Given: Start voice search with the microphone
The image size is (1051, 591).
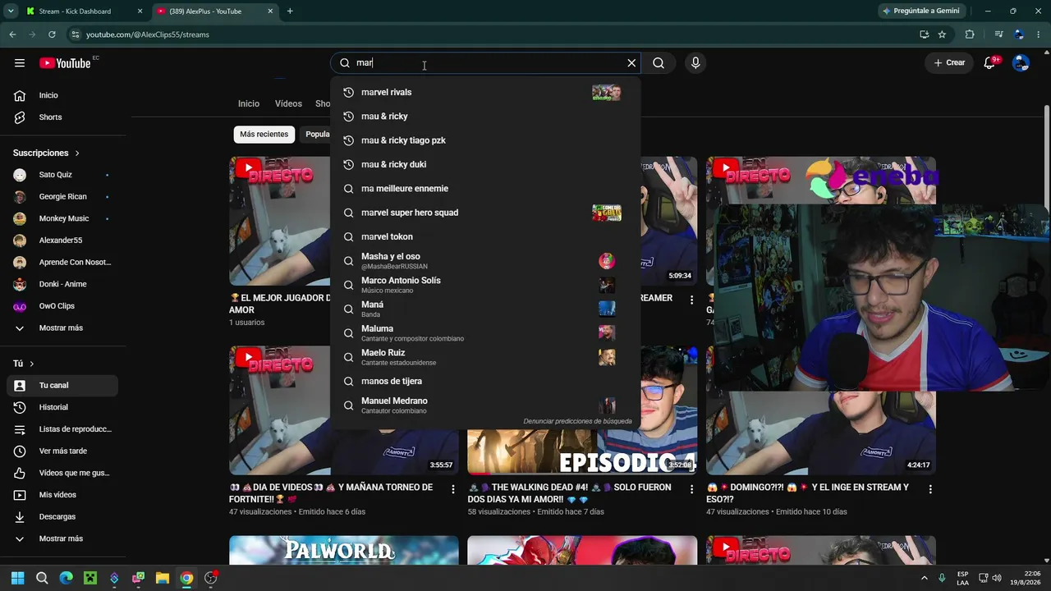Looking at the screenshot, I should [x=695, y=63].
